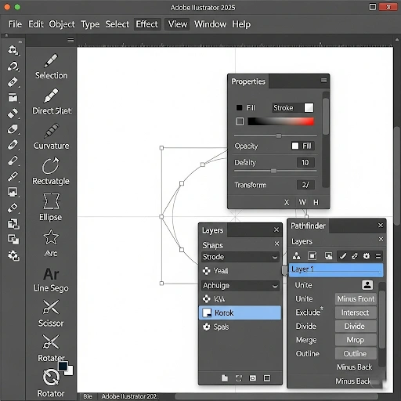The width and height of the screenshot is (401, 401).
Task: Activate the tool labeled Rotater
Action: pos(51,349)
